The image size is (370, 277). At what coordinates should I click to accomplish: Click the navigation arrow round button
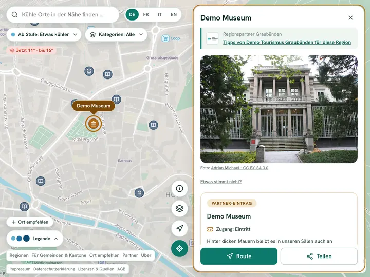point(179,228)
